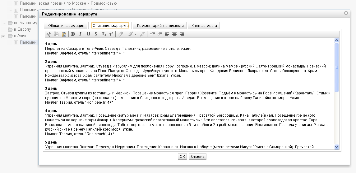
Task: Toggle subscript text formatting
Action: pos(104,34)
